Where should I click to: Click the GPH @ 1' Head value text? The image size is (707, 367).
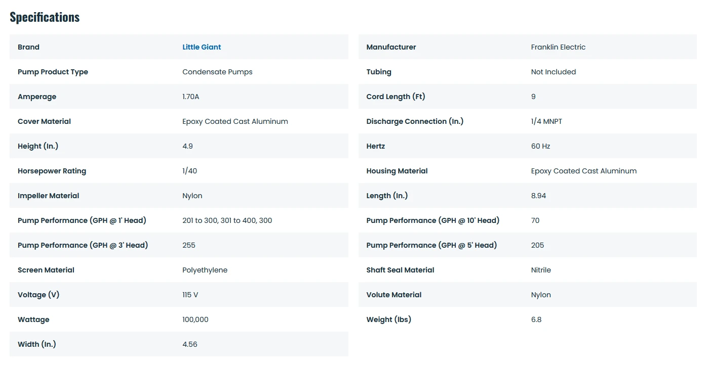click(x=227, y=220)
